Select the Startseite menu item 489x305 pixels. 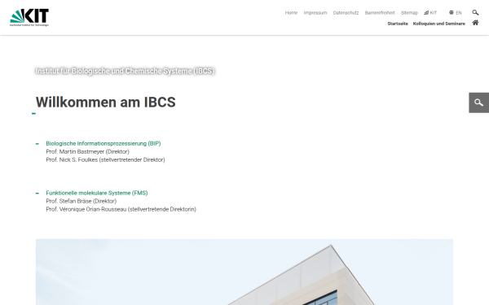(398, 24)
